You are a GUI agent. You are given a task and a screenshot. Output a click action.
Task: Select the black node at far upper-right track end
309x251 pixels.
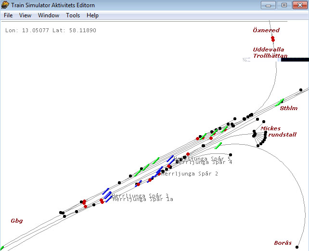pos(301,90)
